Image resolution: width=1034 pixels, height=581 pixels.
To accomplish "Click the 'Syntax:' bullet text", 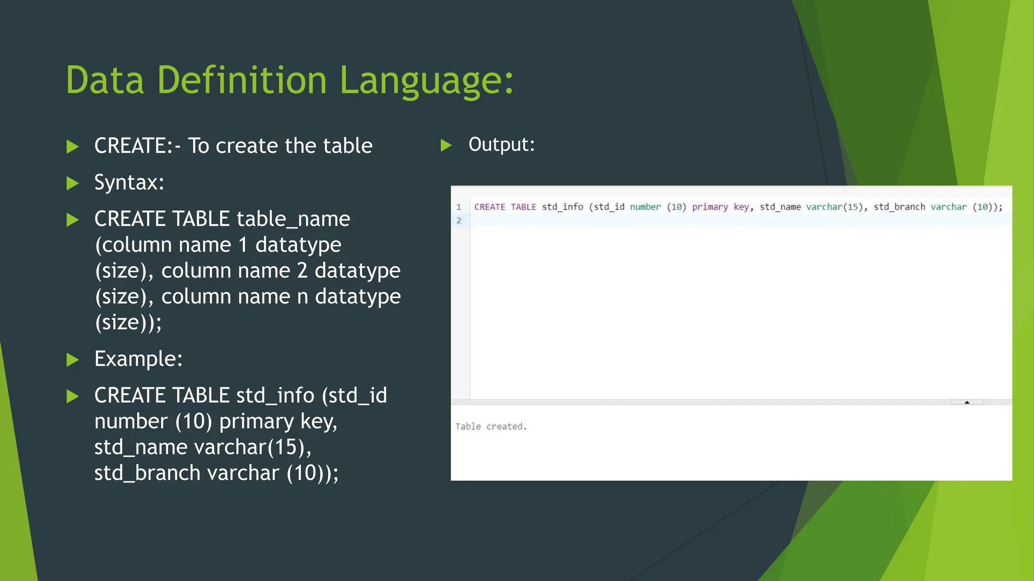I will pos(129,182).
